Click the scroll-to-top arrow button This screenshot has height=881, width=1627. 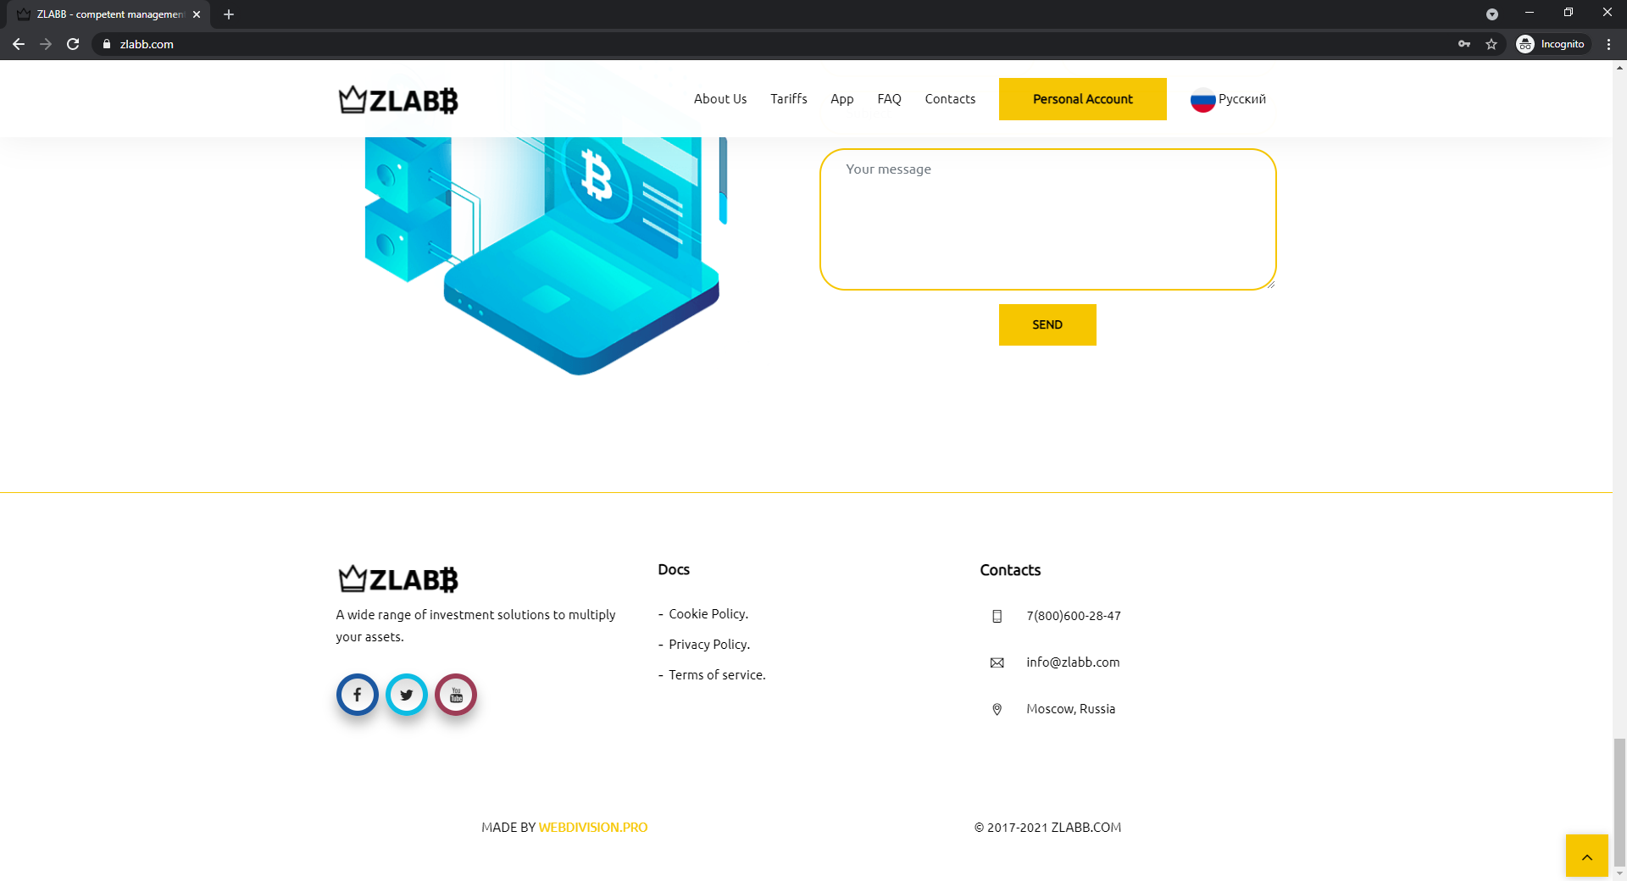coord(1586,856)
